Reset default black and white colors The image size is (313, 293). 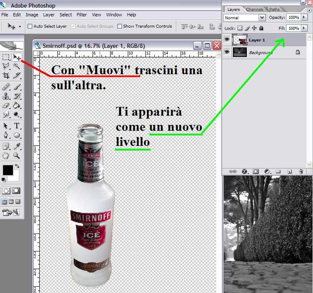pos(4,179)
